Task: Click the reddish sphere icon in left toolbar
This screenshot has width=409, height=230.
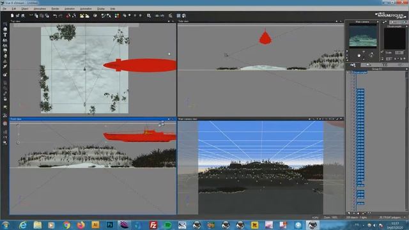Action: tap(5, 123)
